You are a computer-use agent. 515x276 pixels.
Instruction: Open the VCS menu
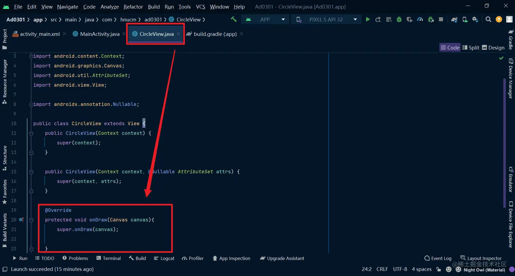200,6
